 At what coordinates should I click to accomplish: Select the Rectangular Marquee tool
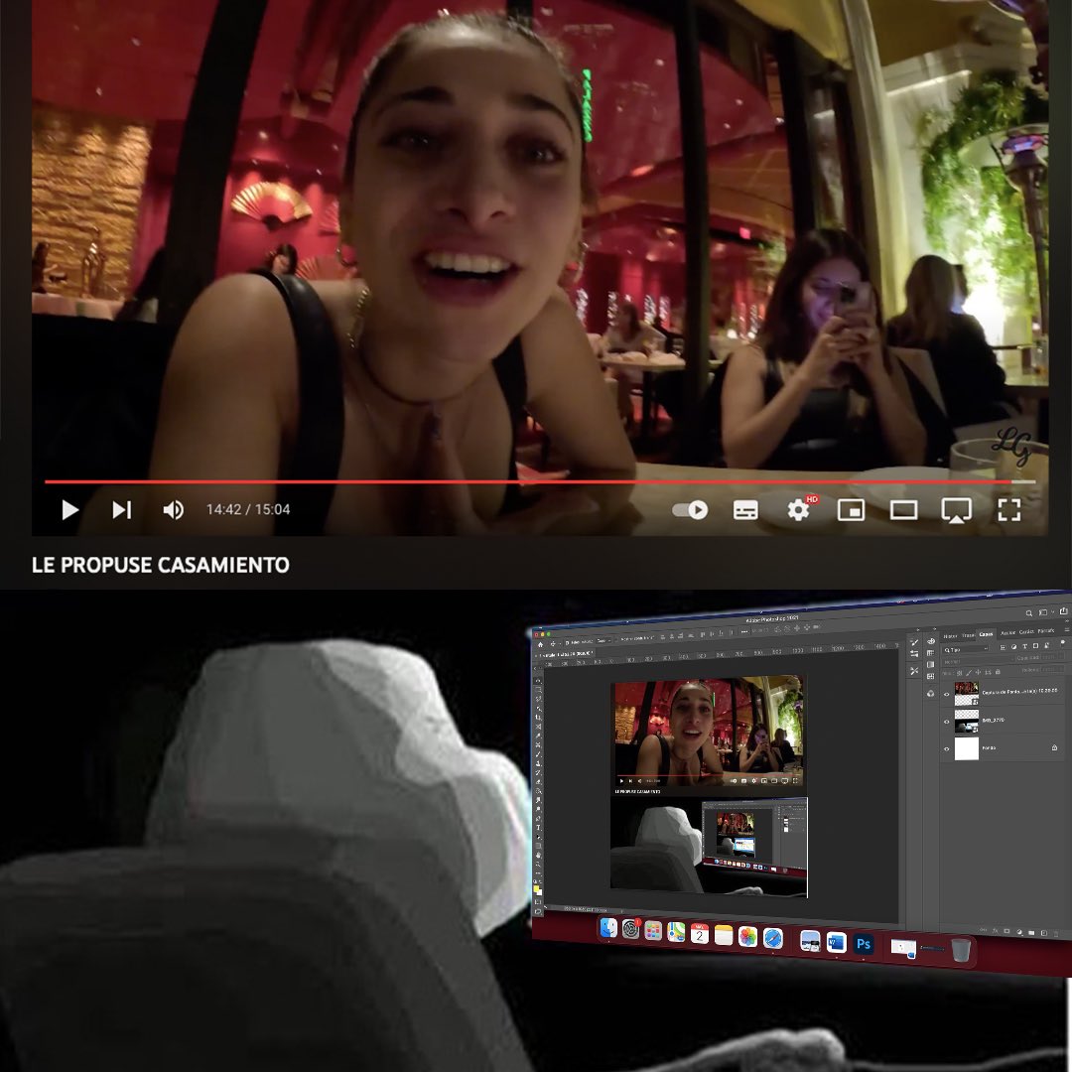[x=538, y=690]
